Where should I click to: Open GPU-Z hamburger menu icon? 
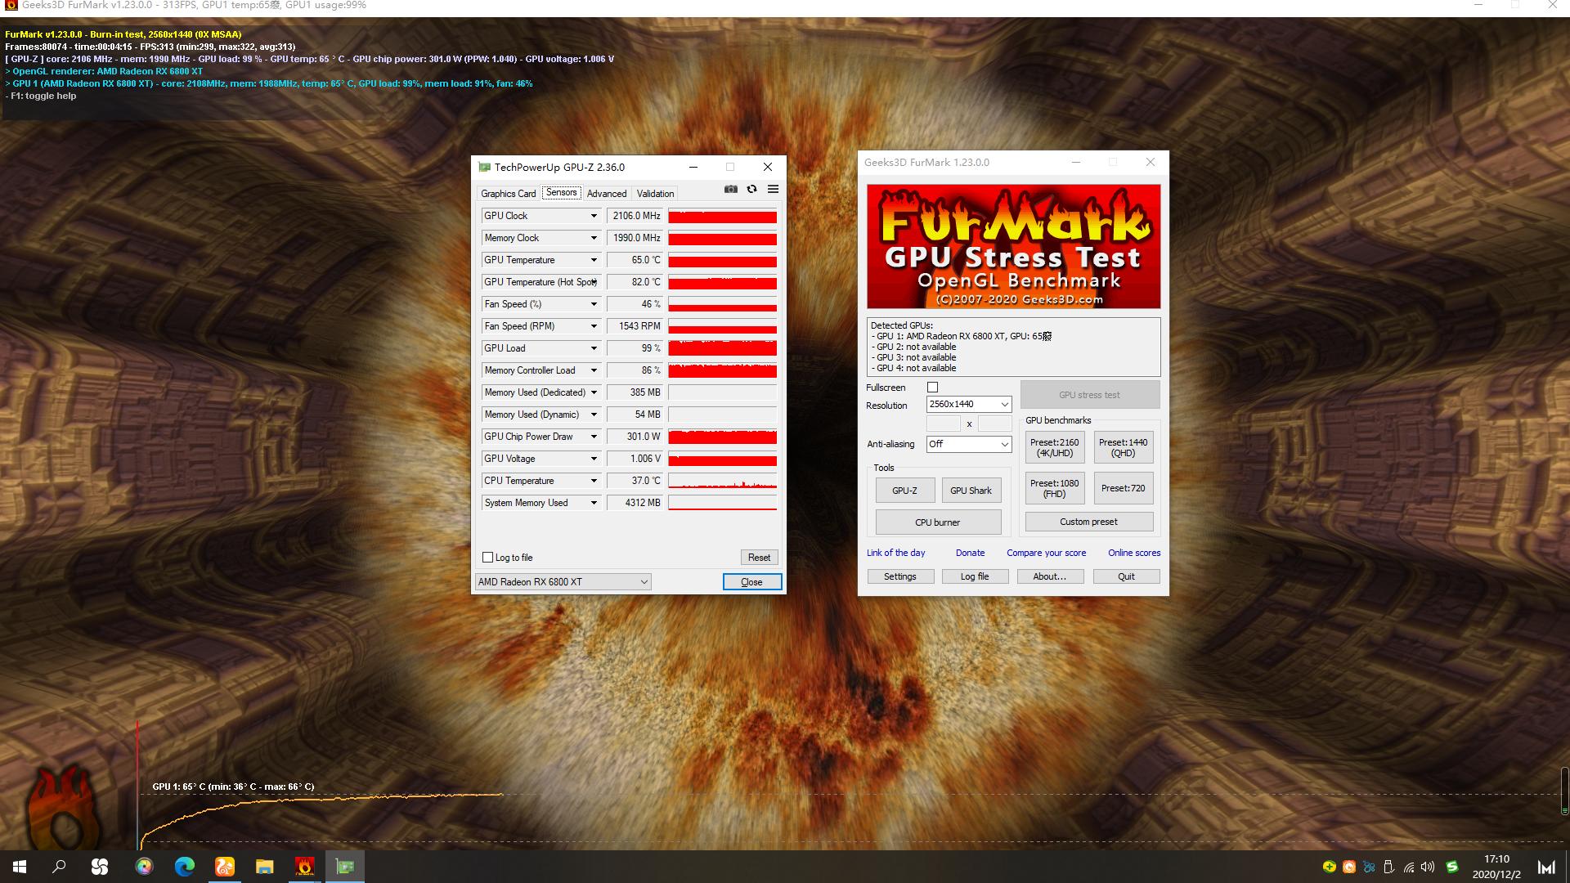pyautogui.click(x=773, y=189)
